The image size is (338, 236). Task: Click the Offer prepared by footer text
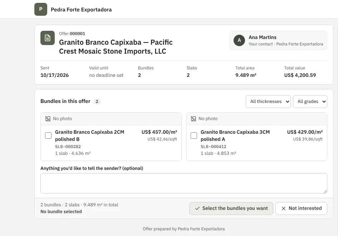(183, 229)
